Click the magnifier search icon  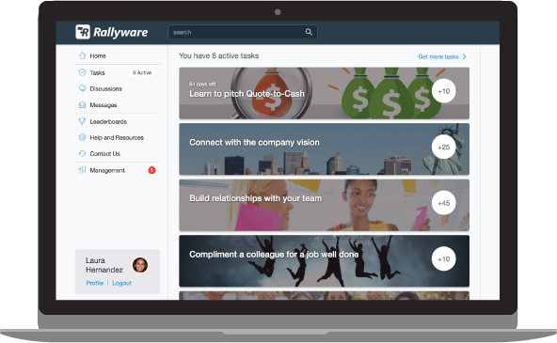[x=309, y=32]
